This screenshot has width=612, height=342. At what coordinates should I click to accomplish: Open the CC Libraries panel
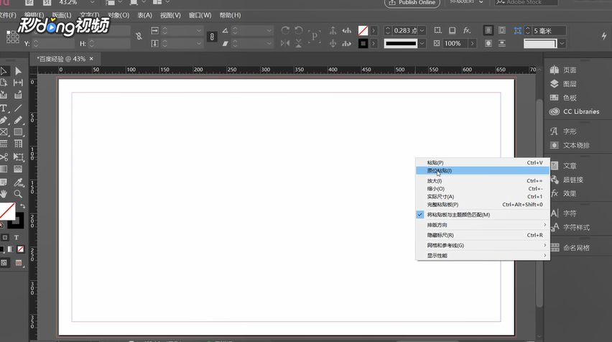tap(575, 111)
